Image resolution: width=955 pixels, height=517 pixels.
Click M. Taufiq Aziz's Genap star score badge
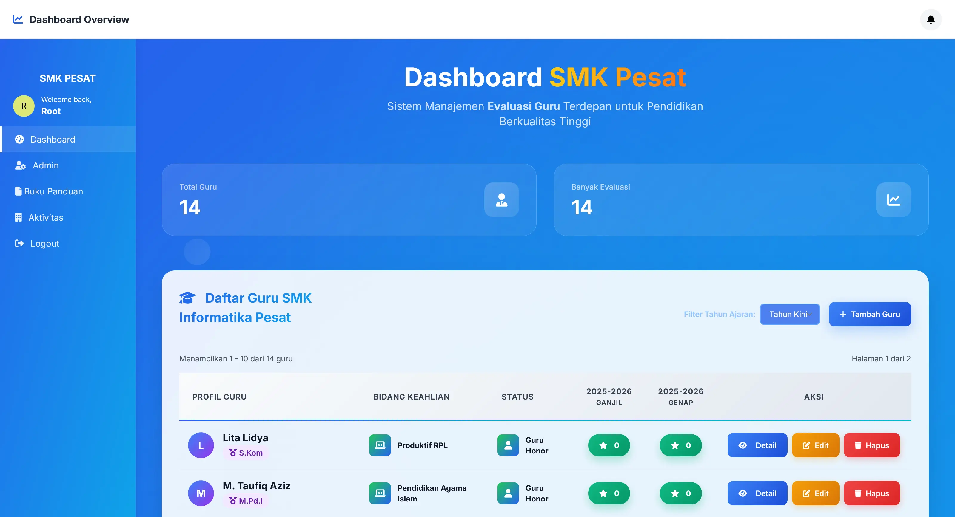pyautogui.click(x=680, y=493)
